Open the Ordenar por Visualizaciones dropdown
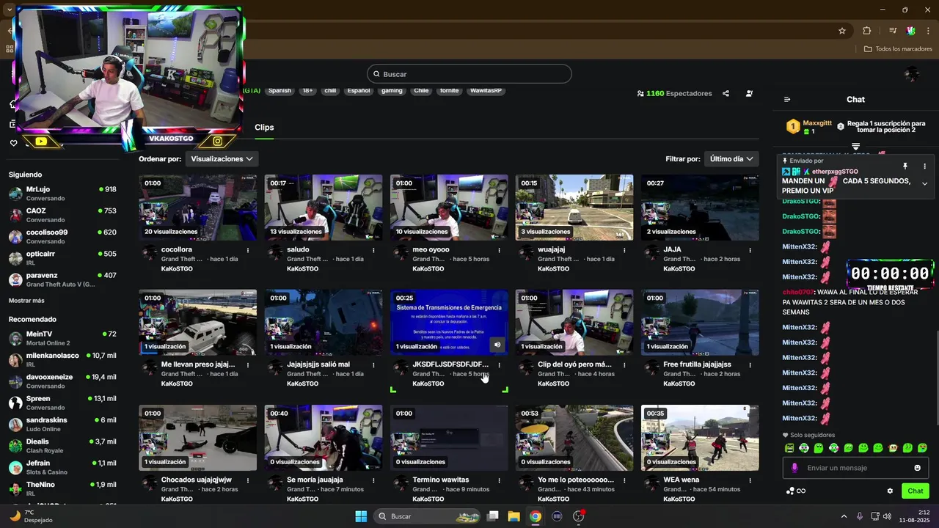 pyautogui.click(x=222, y=159)
